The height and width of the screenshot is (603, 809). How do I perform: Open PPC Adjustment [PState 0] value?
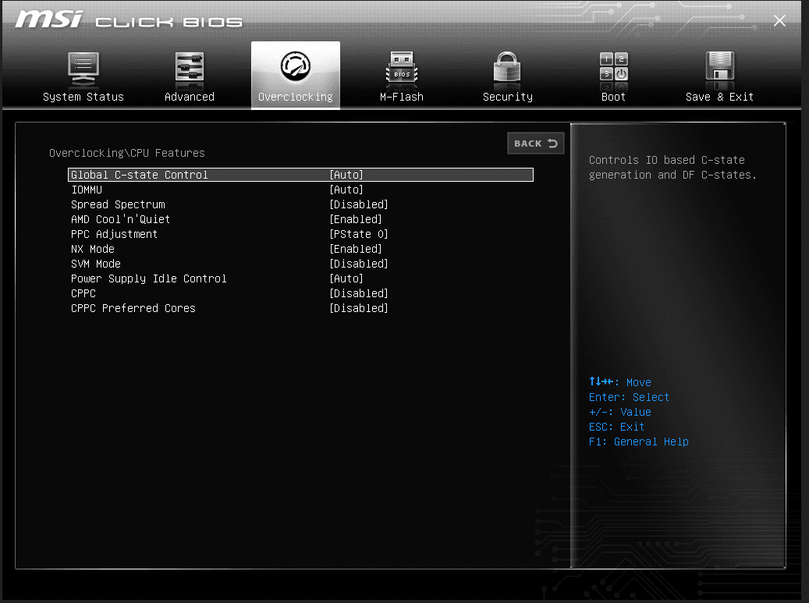pyautogui.click(x=359, y=234)
